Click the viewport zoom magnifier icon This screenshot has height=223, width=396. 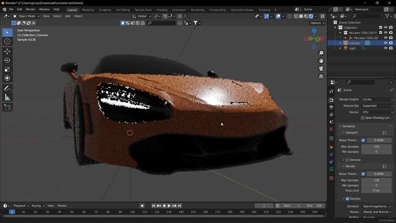pos(321,53)
